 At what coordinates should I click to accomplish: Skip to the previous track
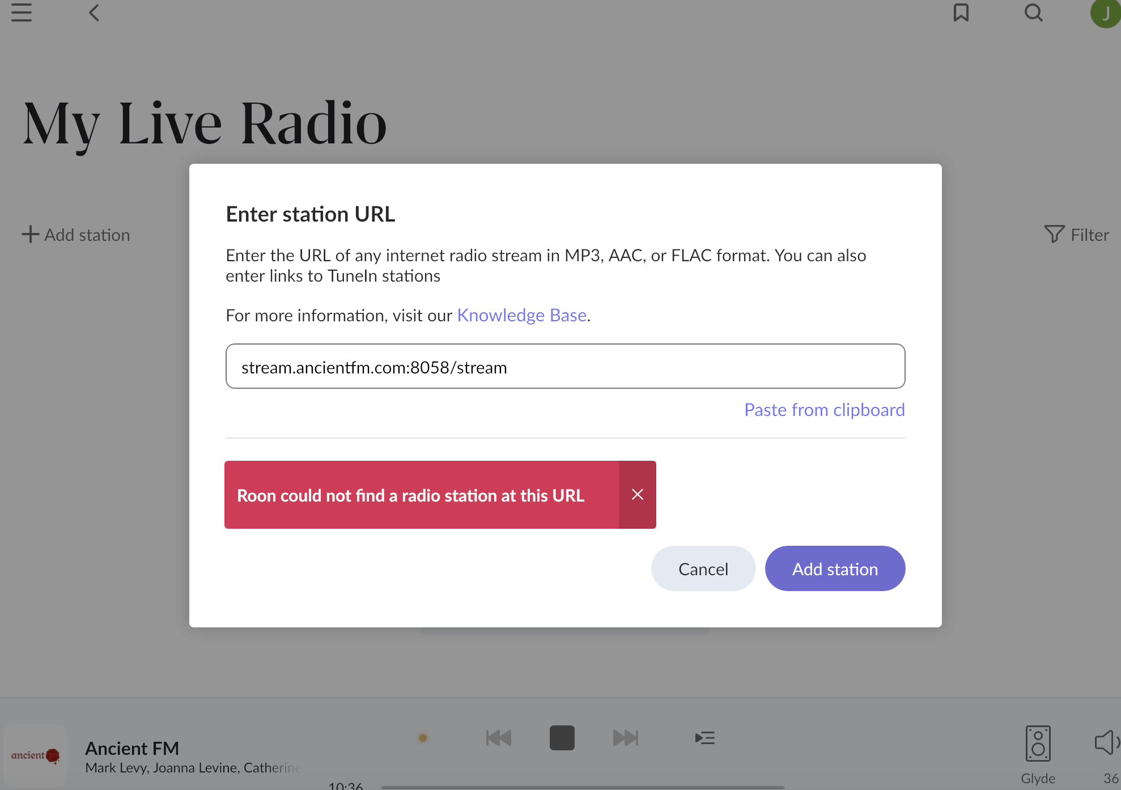click(499, 738)
